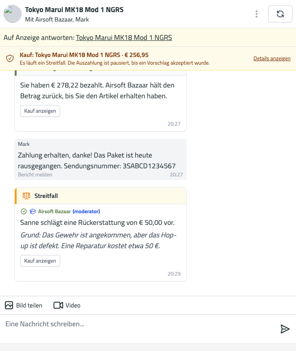Click the Sie haben € 278,22 bezahlt message
Screen dimensions: 296x351
(x=97, y=90)
